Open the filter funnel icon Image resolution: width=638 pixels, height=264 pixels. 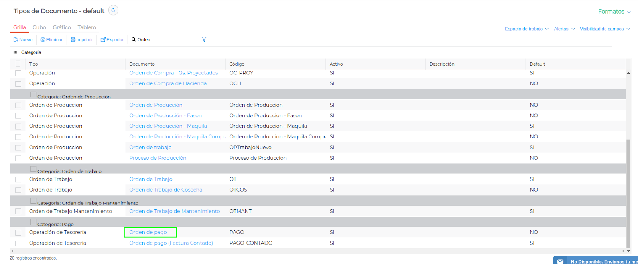[204, 39]
